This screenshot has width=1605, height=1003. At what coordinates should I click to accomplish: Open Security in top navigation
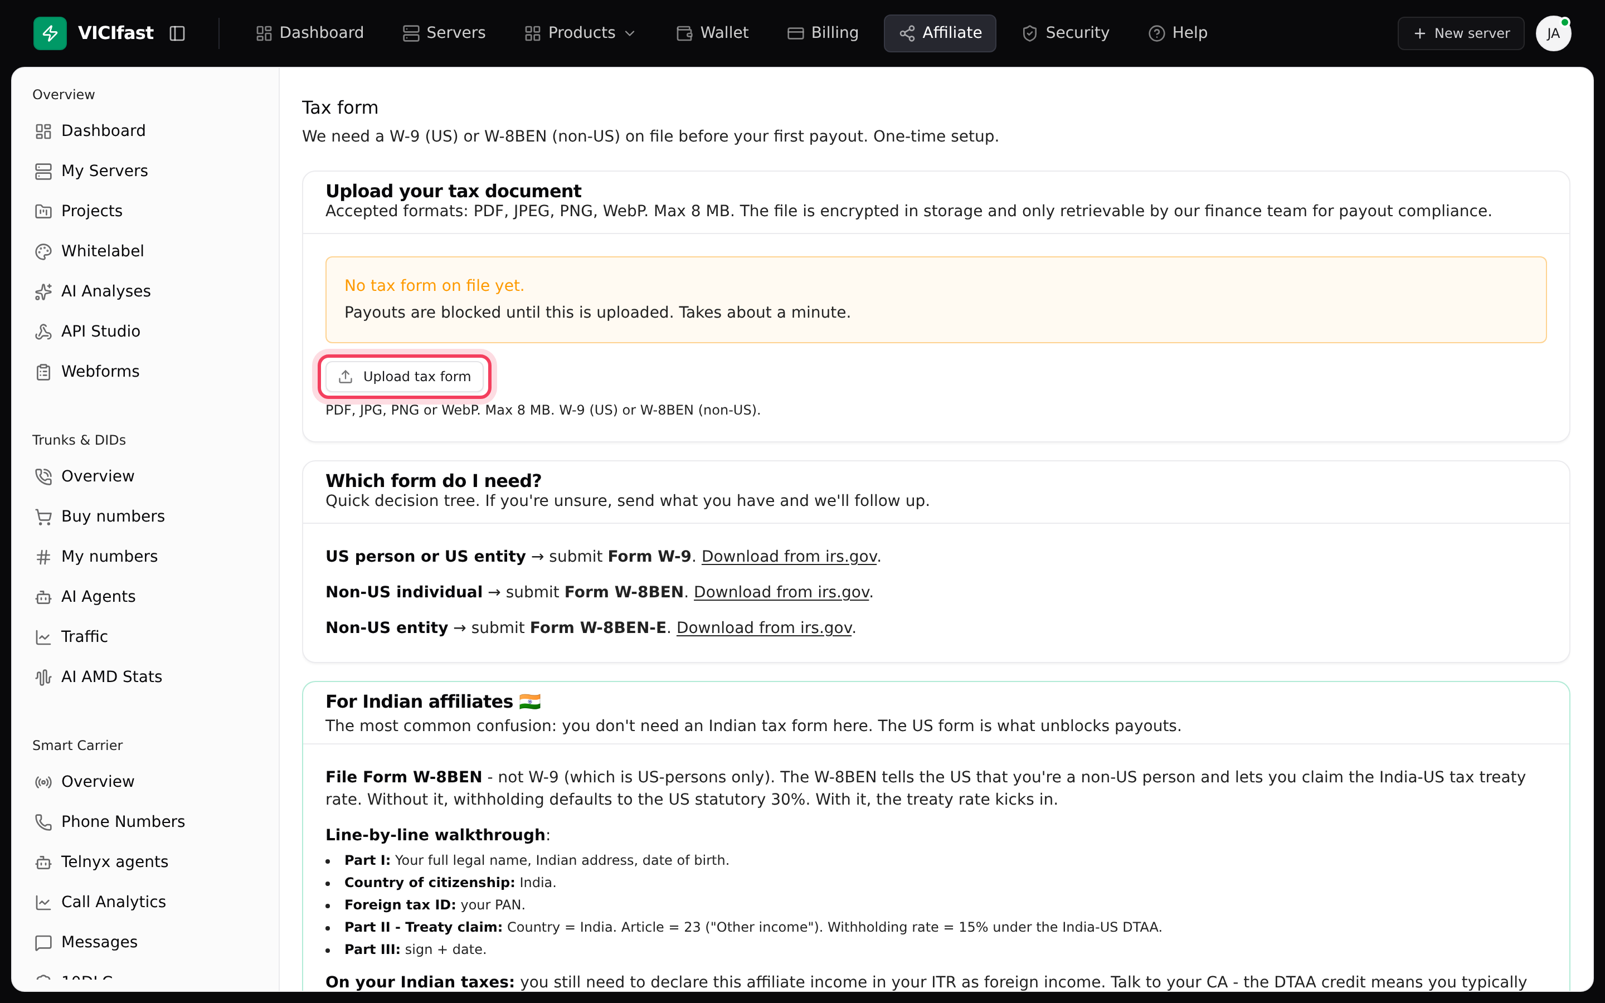(x=1065, y=33)
